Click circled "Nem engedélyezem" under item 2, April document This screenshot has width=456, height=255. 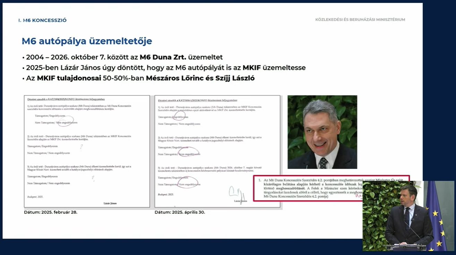[x=189, y=154]
